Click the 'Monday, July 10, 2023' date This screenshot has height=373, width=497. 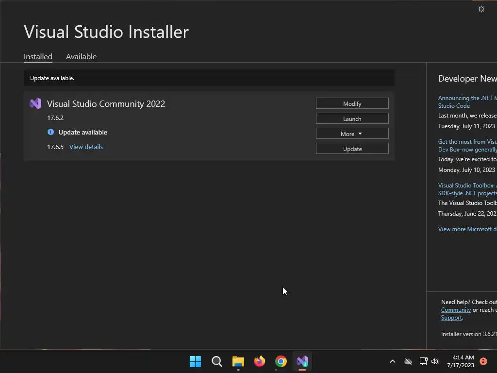466,170
